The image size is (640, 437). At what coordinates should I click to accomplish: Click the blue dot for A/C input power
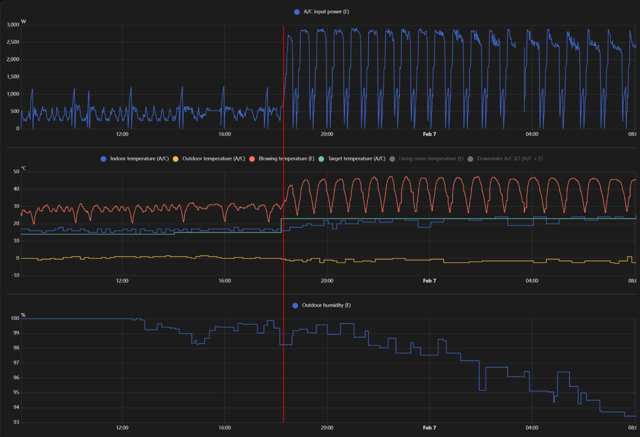click(297, 12)
